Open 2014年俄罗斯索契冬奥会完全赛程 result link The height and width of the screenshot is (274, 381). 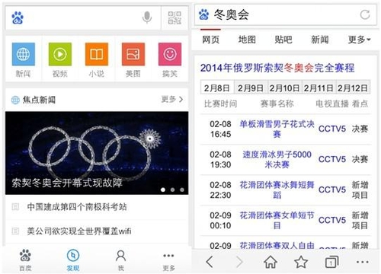277,68
